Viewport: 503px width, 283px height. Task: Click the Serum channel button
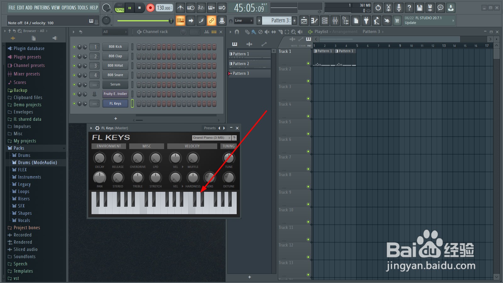(x=115, y=85)
